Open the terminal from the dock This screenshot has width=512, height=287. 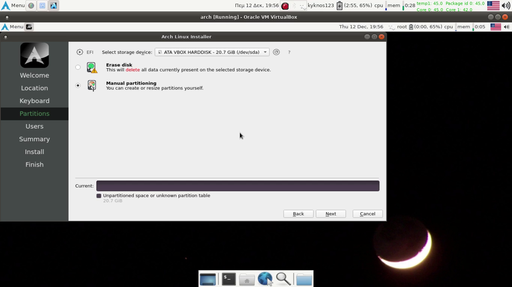point(229,279)
